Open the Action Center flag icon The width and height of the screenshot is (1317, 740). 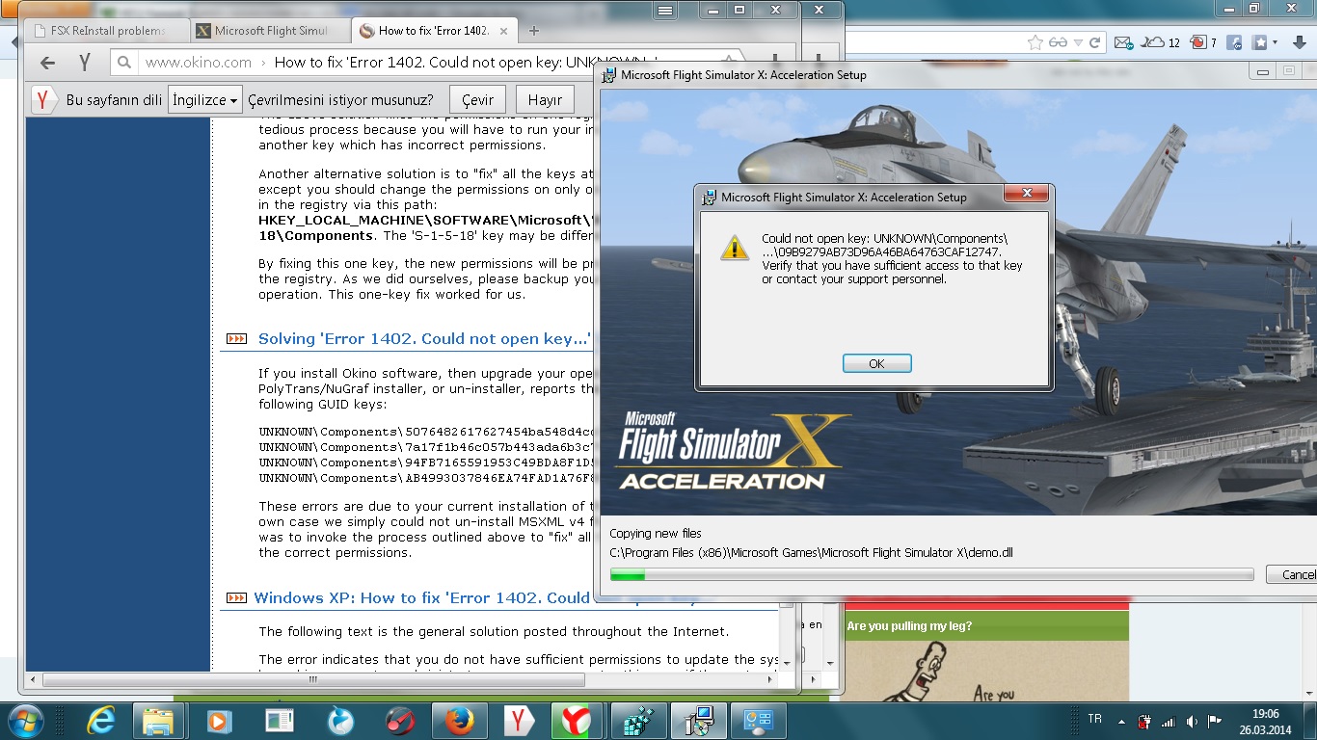tap(1216, 721)
